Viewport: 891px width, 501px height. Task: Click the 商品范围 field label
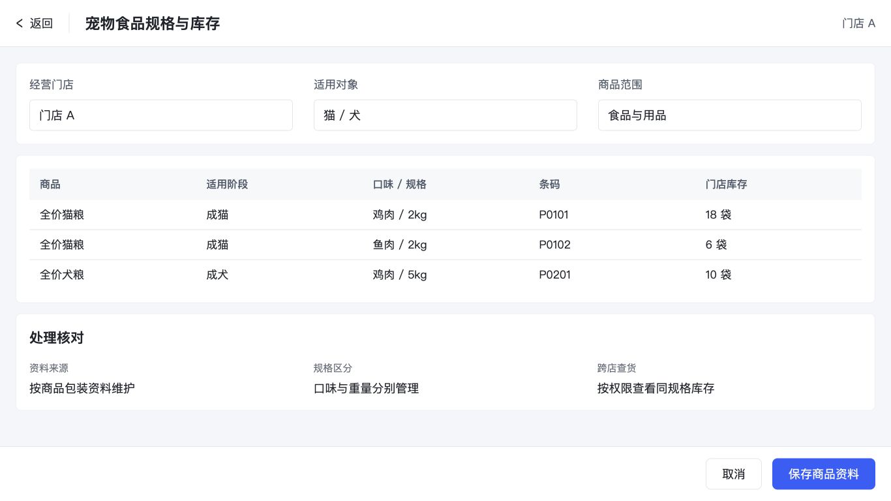pos(620,84)
